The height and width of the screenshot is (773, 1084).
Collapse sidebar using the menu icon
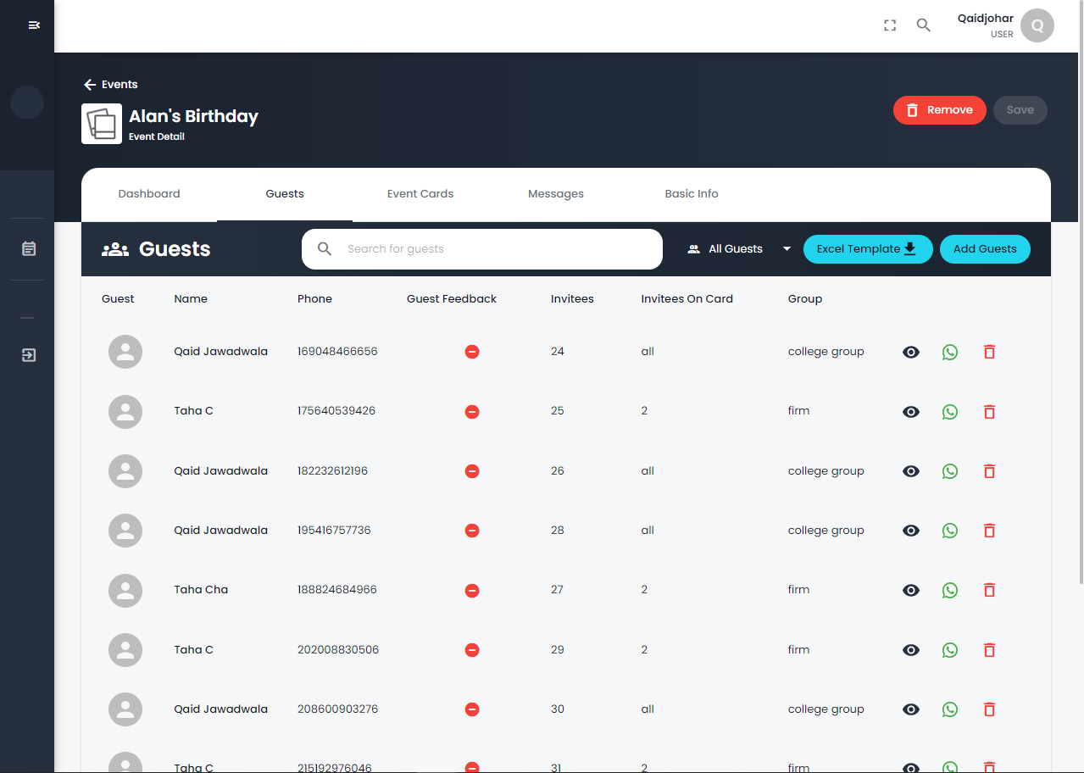click(34, 25)
